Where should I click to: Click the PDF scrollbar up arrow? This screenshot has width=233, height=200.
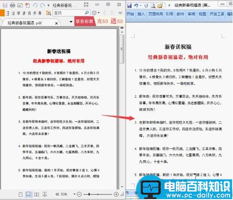click(122, 32)
